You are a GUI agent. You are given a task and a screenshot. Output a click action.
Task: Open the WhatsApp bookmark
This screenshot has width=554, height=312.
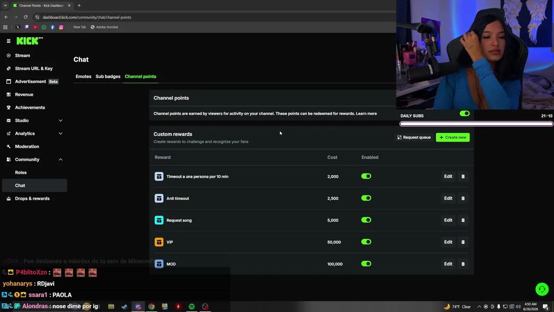point(44,27)
